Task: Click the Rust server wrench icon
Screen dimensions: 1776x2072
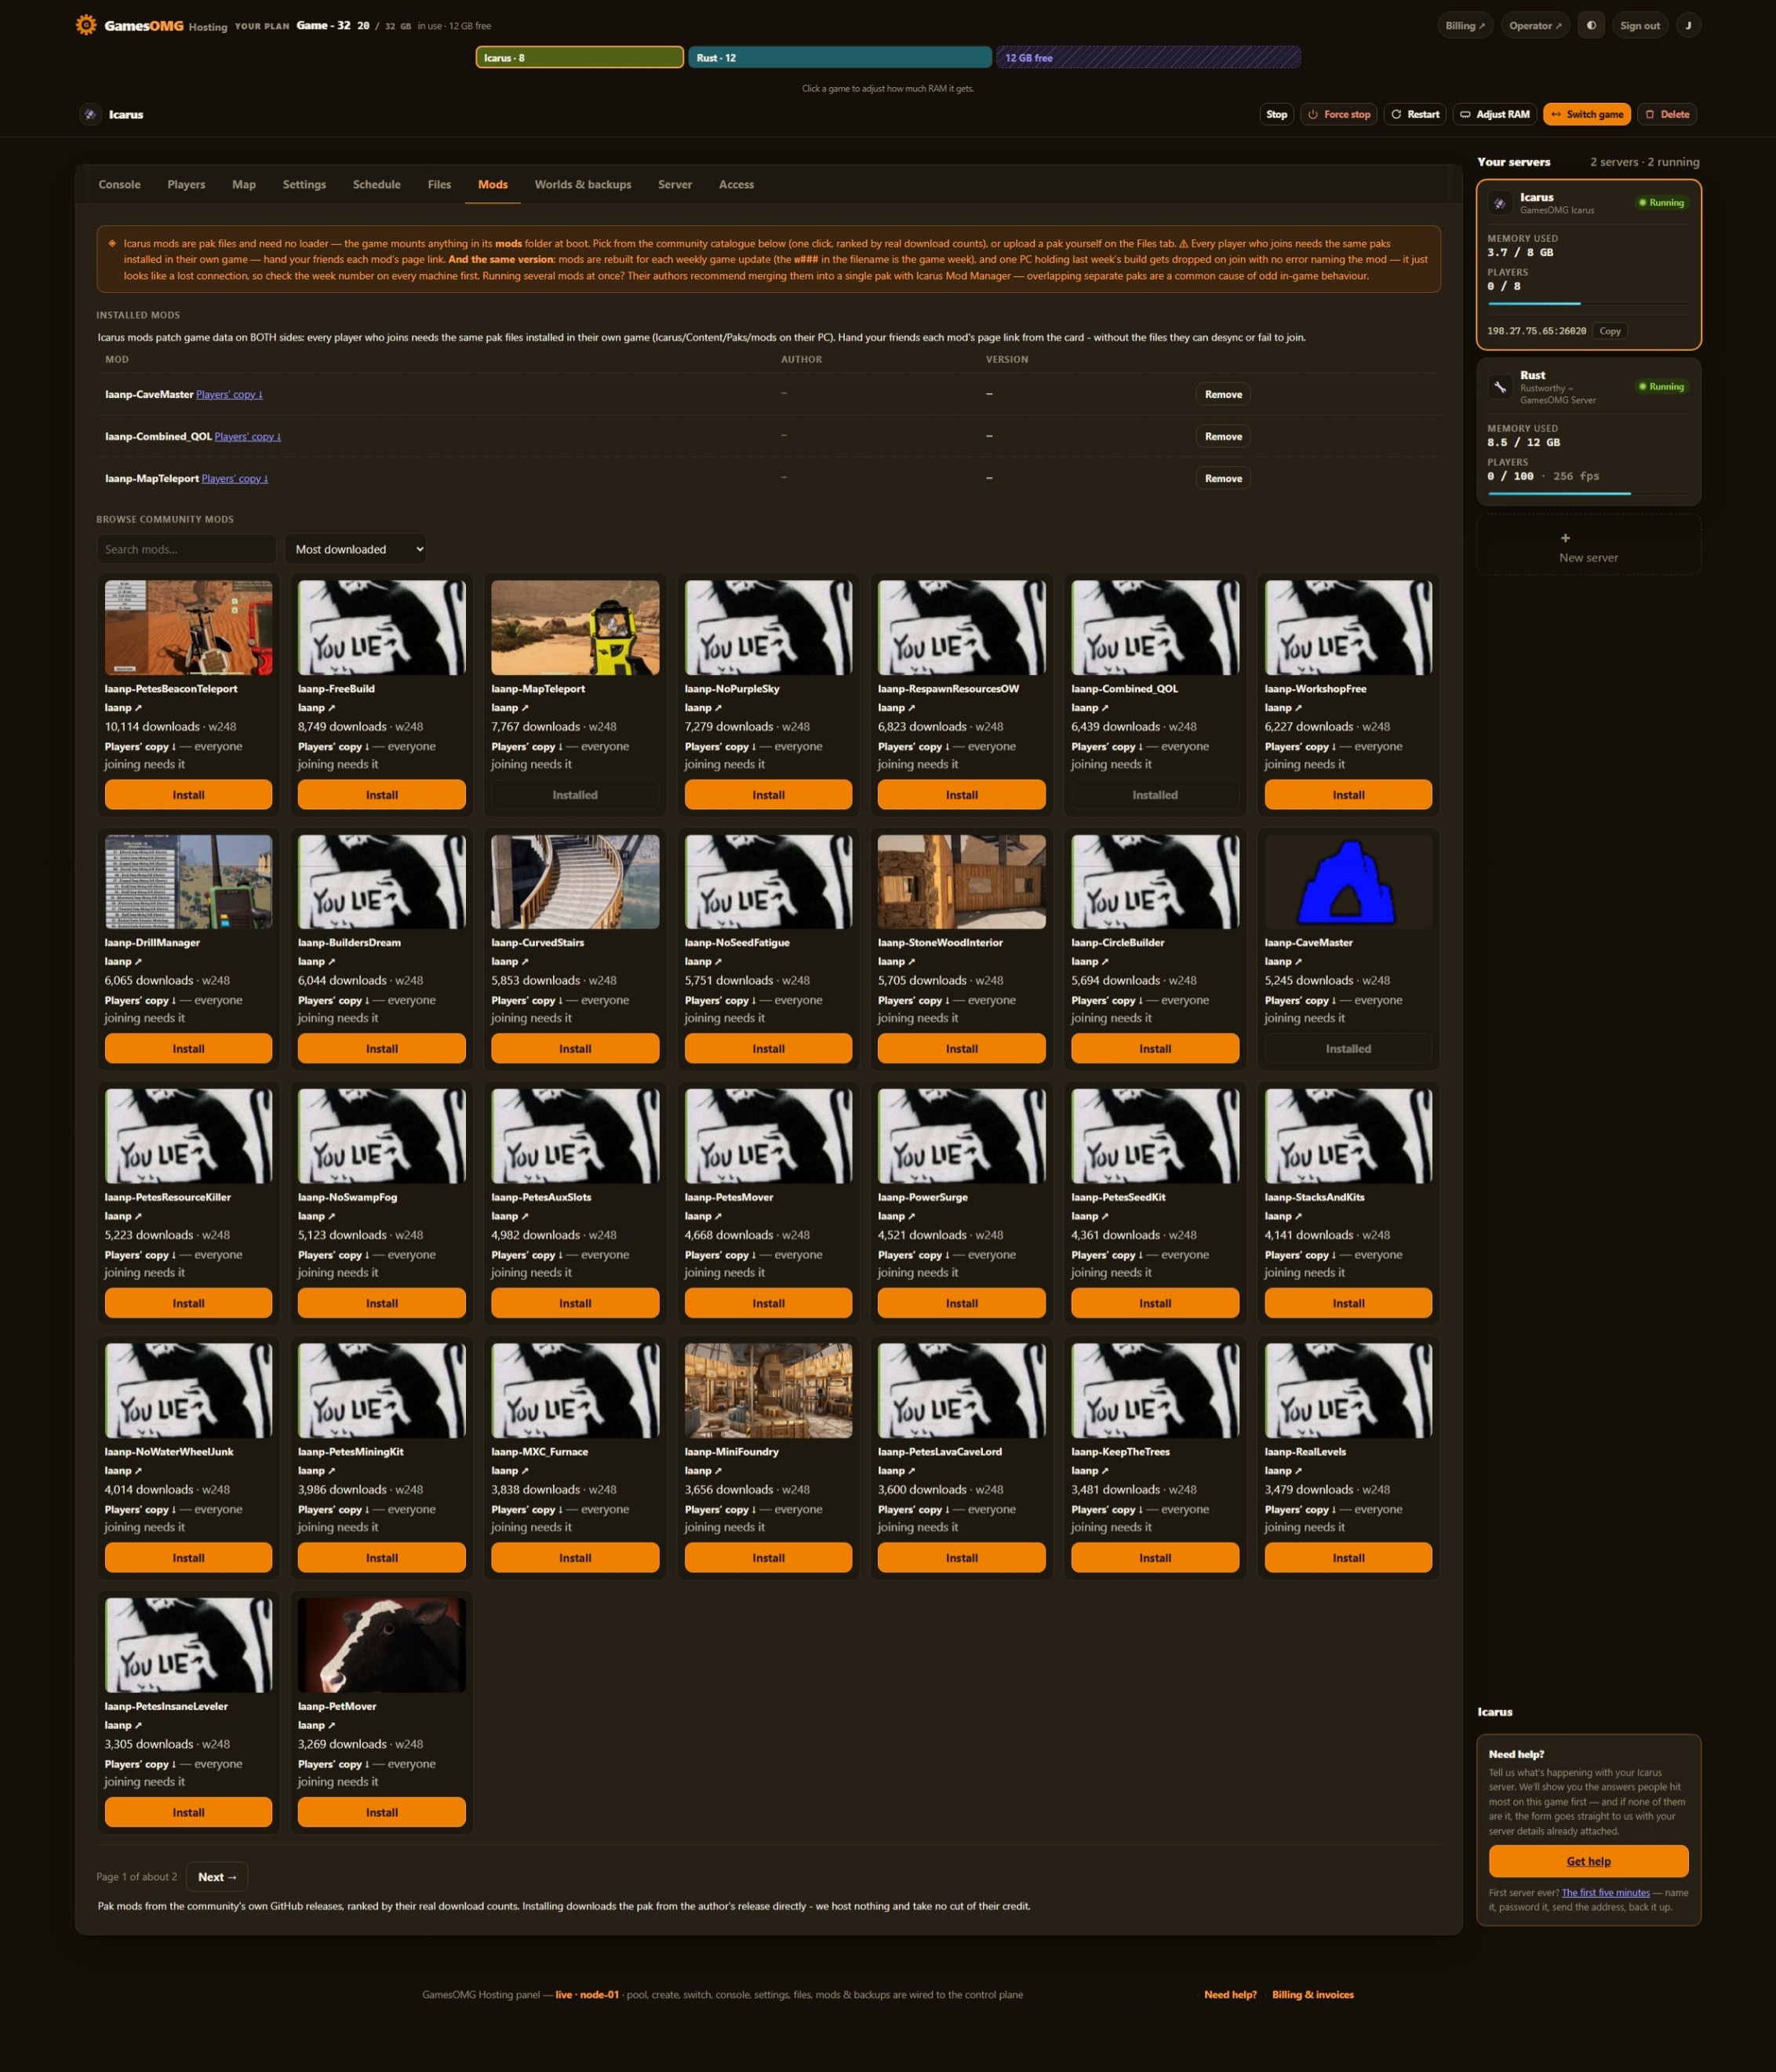Action: 1499,387
